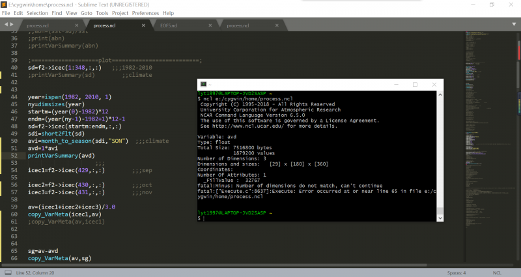Open the Preferences menu
The image size is (521, 277).
point(145,13)
